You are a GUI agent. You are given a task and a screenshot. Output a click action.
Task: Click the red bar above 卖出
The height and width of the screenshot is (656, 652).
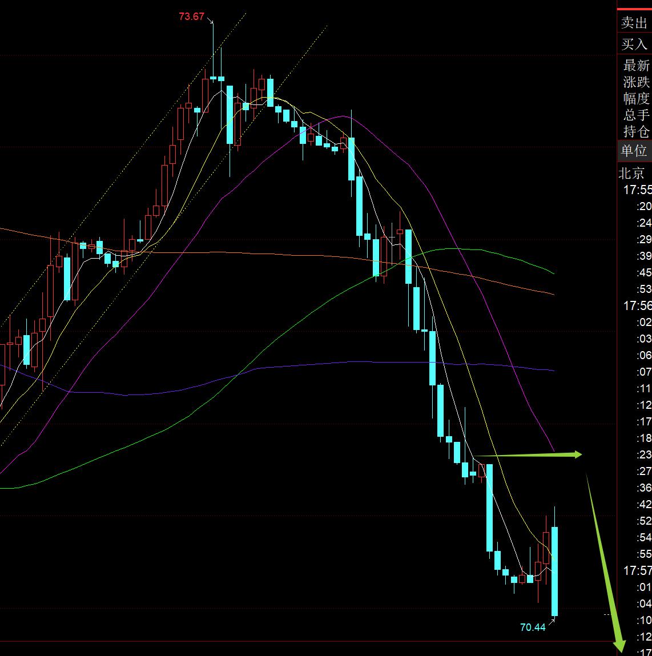tap(634, 9)
